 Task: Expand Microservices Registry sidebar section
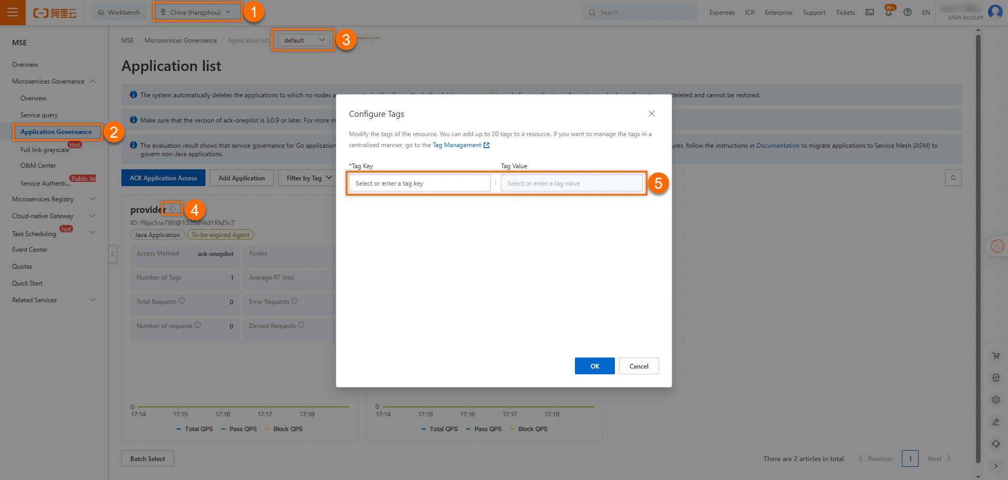[x=93, y=199]
